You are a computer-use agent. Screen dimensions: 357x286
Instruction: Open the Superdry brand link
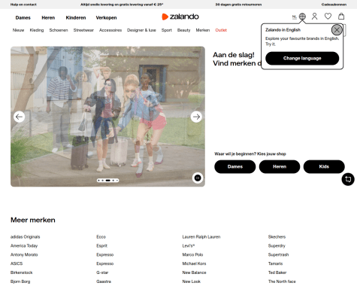pyautogui.click(x=277, y=246)
